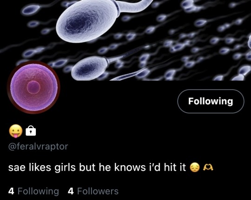Open the 4 Followers list
Viewport: 251px width, 200px height.
point(93,191)
